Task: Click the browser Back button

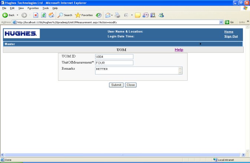Action: 8,15
